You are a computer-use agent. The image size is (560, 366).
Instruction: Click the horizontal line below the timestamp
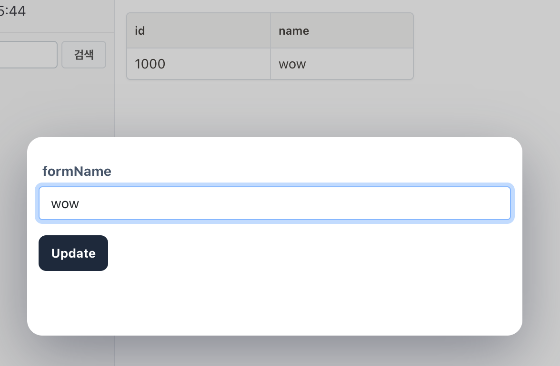[56, 33]
